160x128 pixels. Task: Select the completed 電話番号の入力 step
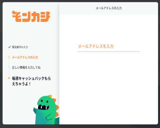click(20, 47)
